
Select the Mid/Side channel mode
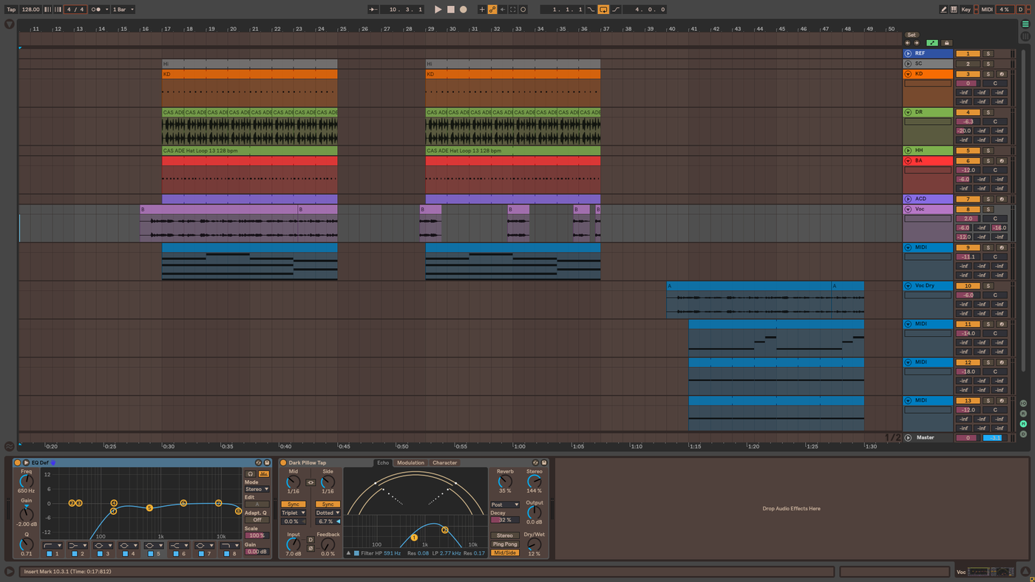[505, 552]
